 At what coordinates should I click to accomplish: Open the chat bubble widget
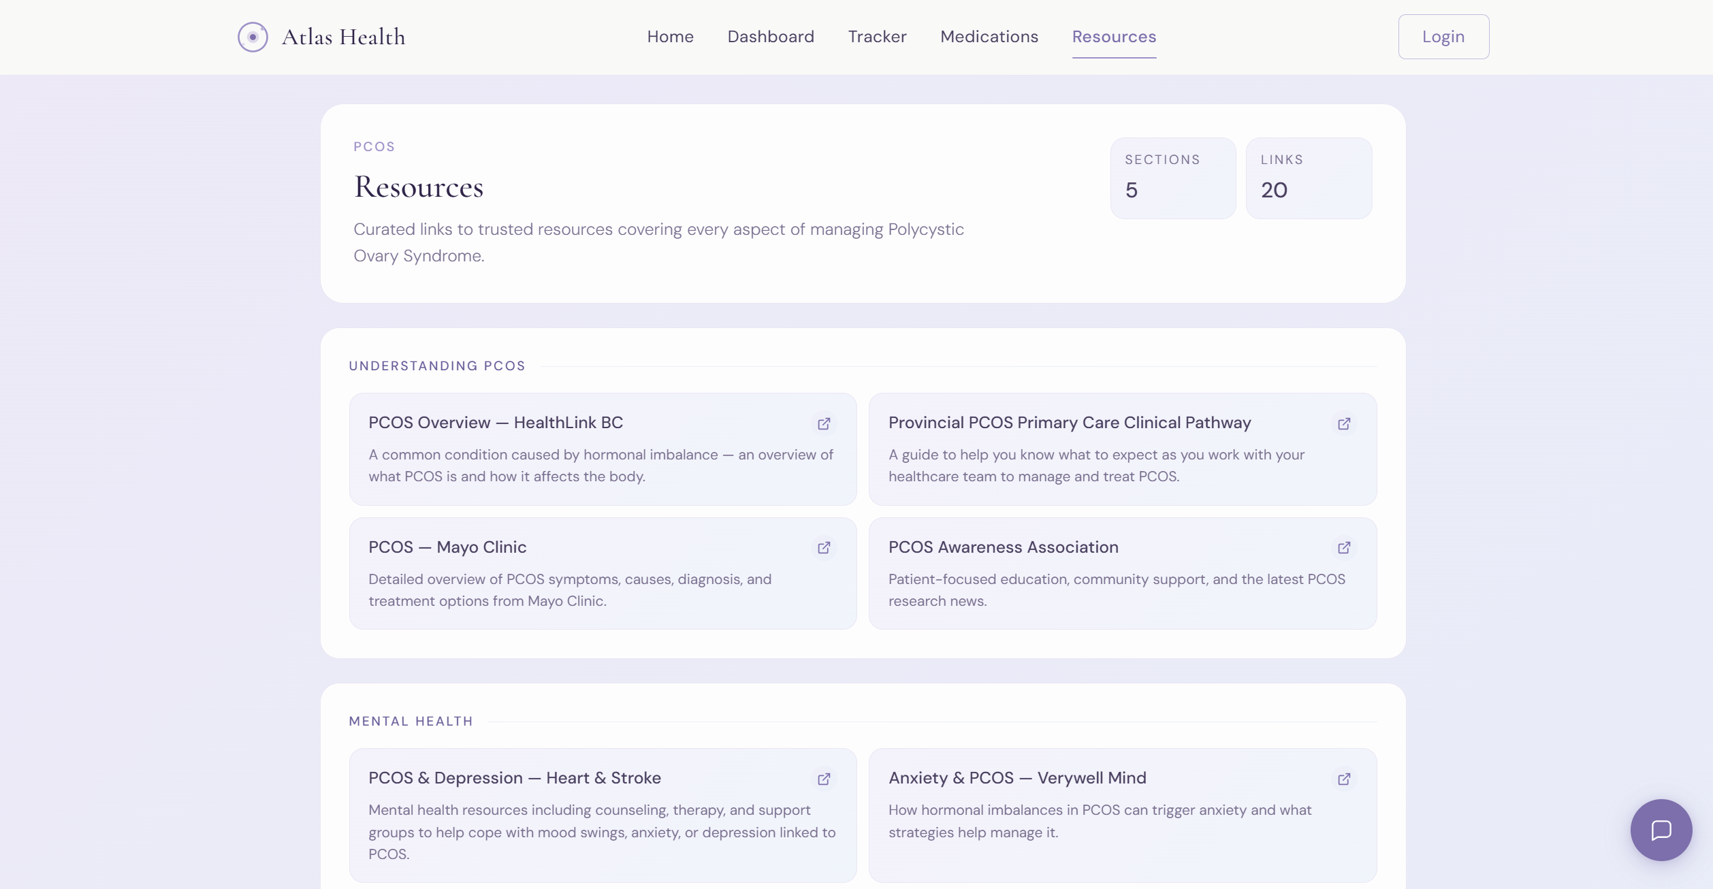[1661, 830]
